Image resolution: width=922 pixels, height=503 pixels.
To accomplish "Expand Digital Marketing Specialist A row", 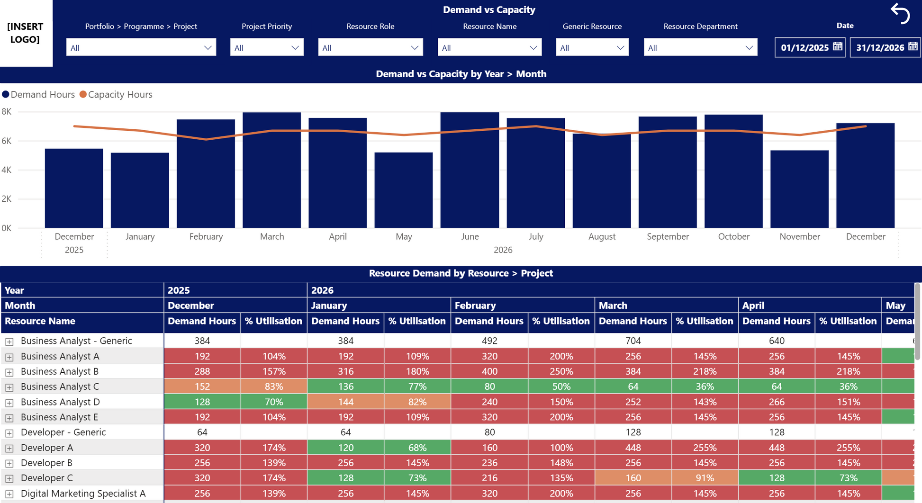I will tap(9, 494).
